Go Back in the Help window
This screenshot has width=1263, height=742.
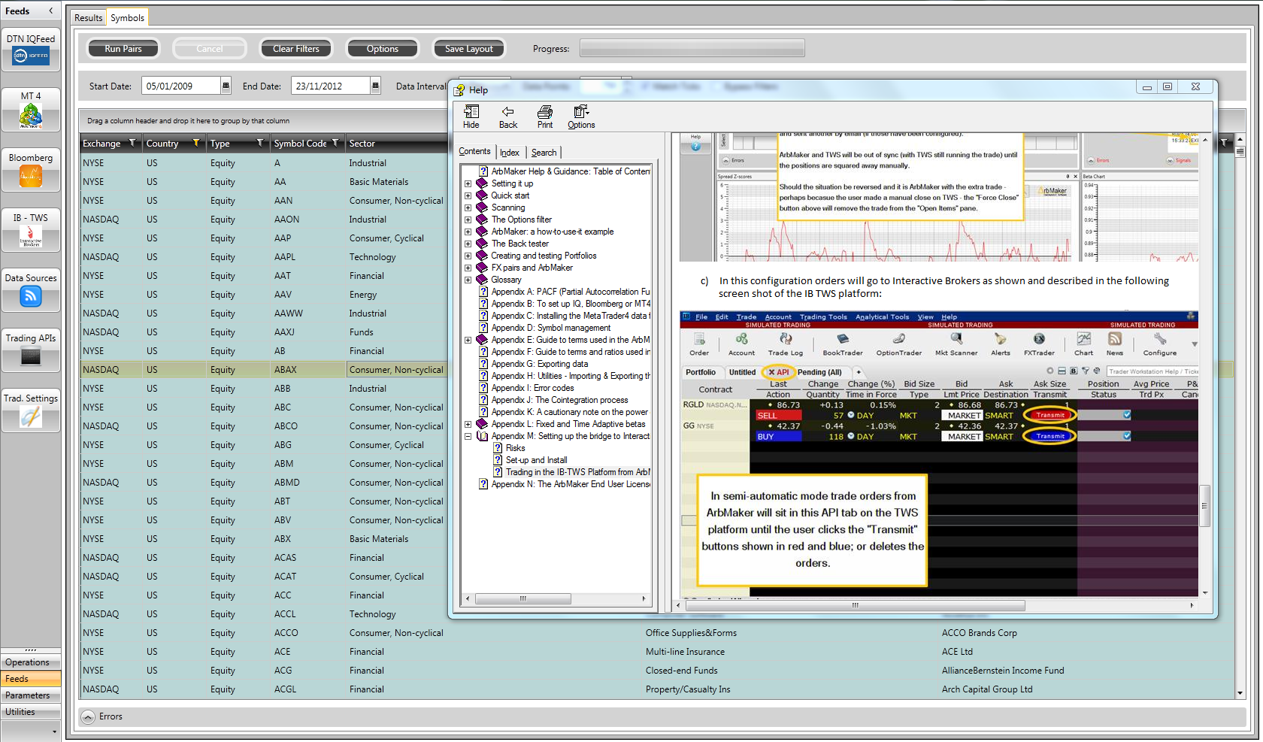[x=508, y=117]
